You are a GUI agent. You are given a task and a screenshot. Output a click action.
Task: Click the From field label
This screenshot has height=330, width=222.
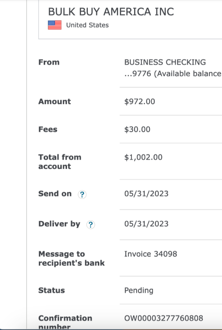[49, 62]
